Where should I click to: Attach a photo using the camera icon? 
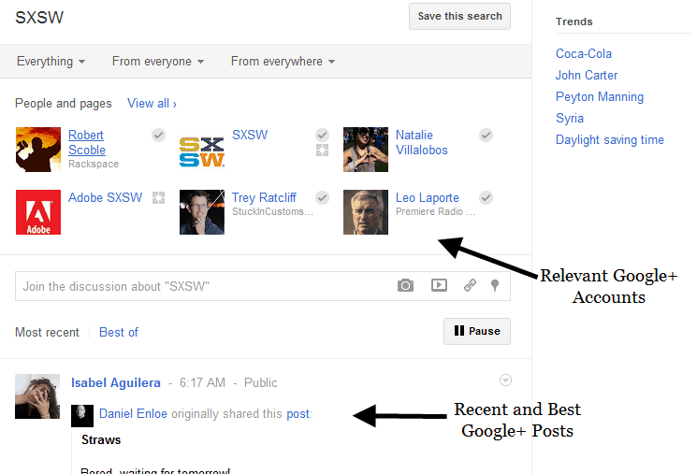tap(405, 286)
